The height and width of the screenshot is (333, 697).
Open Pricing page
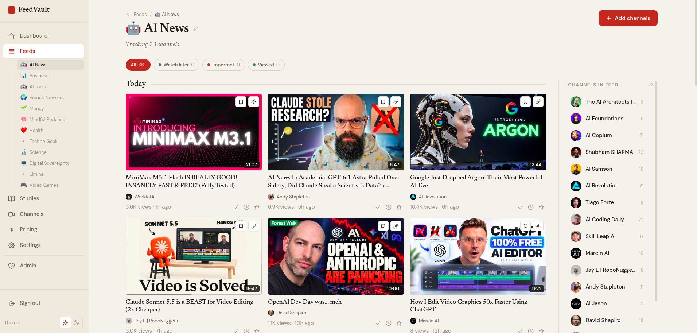44,229
